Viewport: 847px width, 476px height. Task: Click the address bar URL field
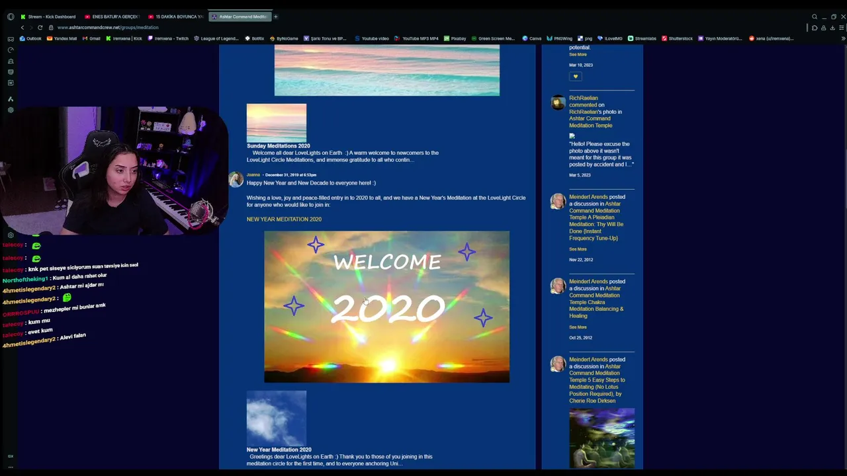(x=108, y=27)
